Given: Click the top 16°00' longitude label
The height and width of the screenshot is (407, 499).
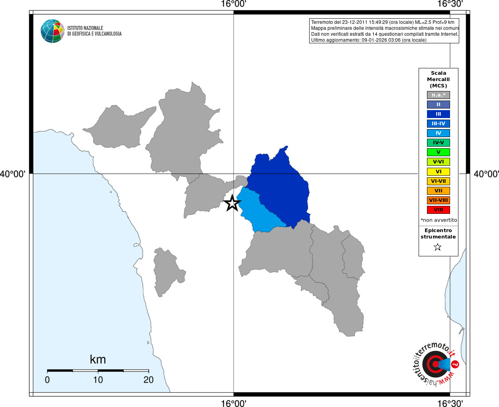Looking at the screenshot, I should (234, 4).
